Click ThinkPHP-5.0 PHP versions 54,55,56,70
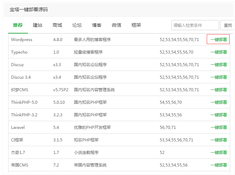The image size is (235, 175). (171, 102)
